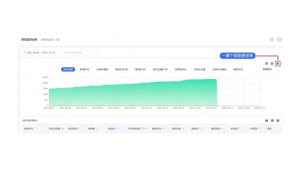
Task: Select the 删除好友 metric tab
Action: pos(238,69)
